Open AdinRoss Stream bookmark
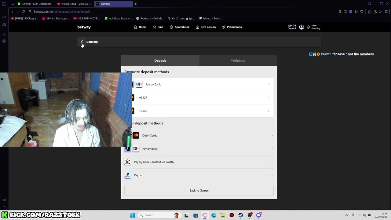391x220 pixels. [119, 18]
